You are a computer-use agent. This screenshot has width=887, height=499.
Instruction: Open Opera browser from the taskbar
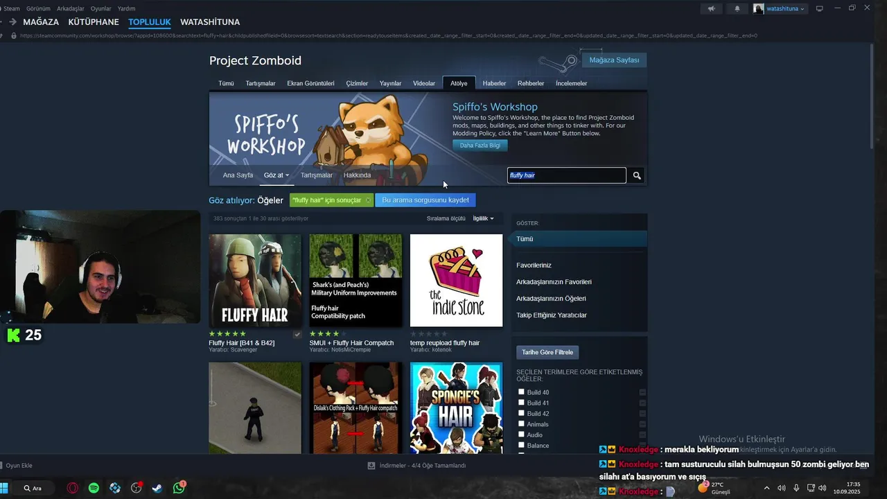[72, 488]
